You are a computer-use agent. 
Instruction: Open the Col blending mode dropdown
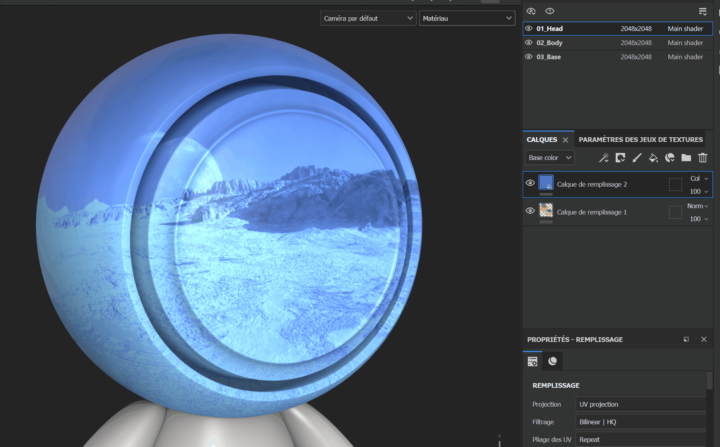(699, 178)
